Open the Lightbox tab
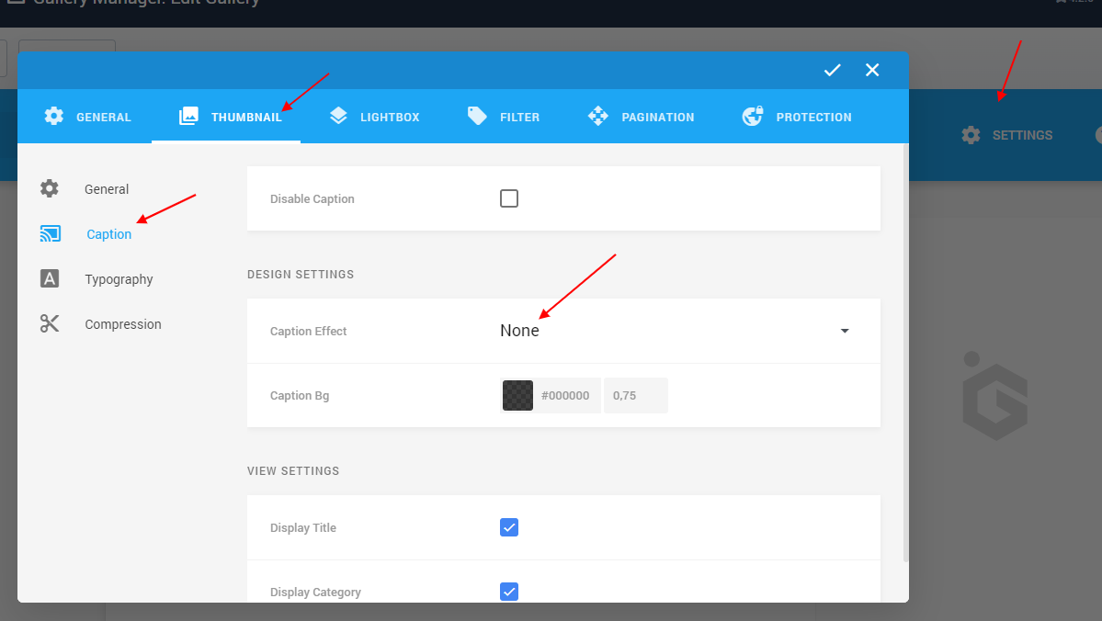The width and height of the screenshot is (1102, 621). (375, 117)
